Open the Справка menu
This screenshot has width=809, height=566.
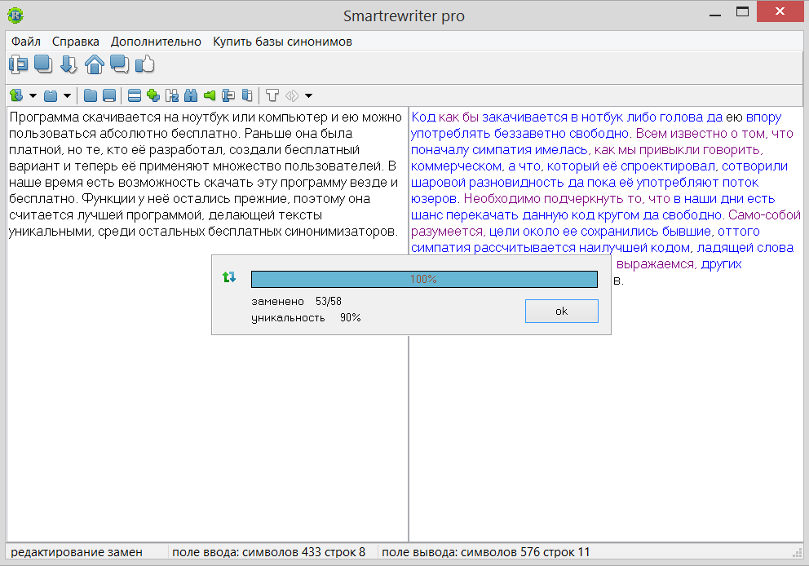pyautogui.click(x=75, y=42)
